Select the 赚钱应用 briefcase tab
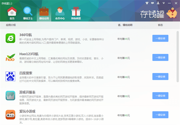This screenshot has width=180, height=125. click(x=44, y=13)
